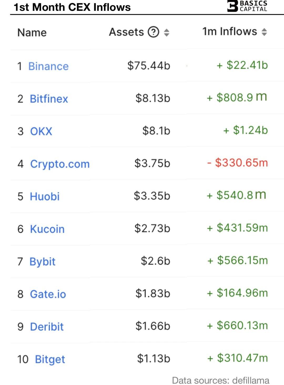Click the Assets help question-mark icon

(x=154, y=32)
